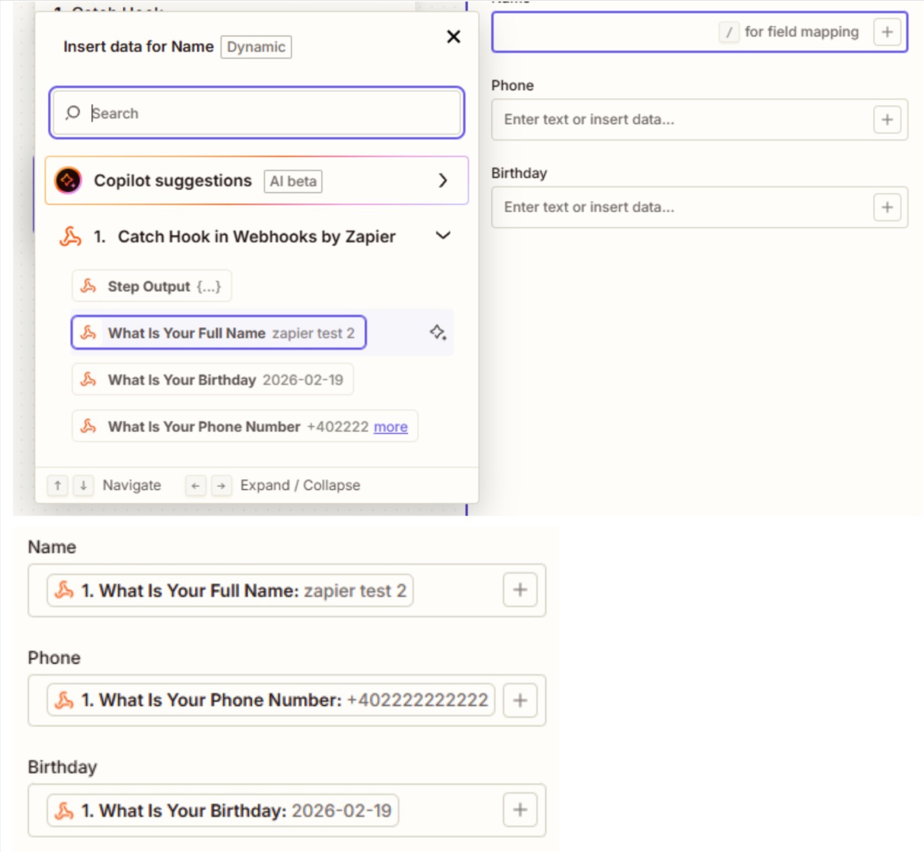Click the empty Phone input field
Screen dimensions: 924x852
(700, 120)
